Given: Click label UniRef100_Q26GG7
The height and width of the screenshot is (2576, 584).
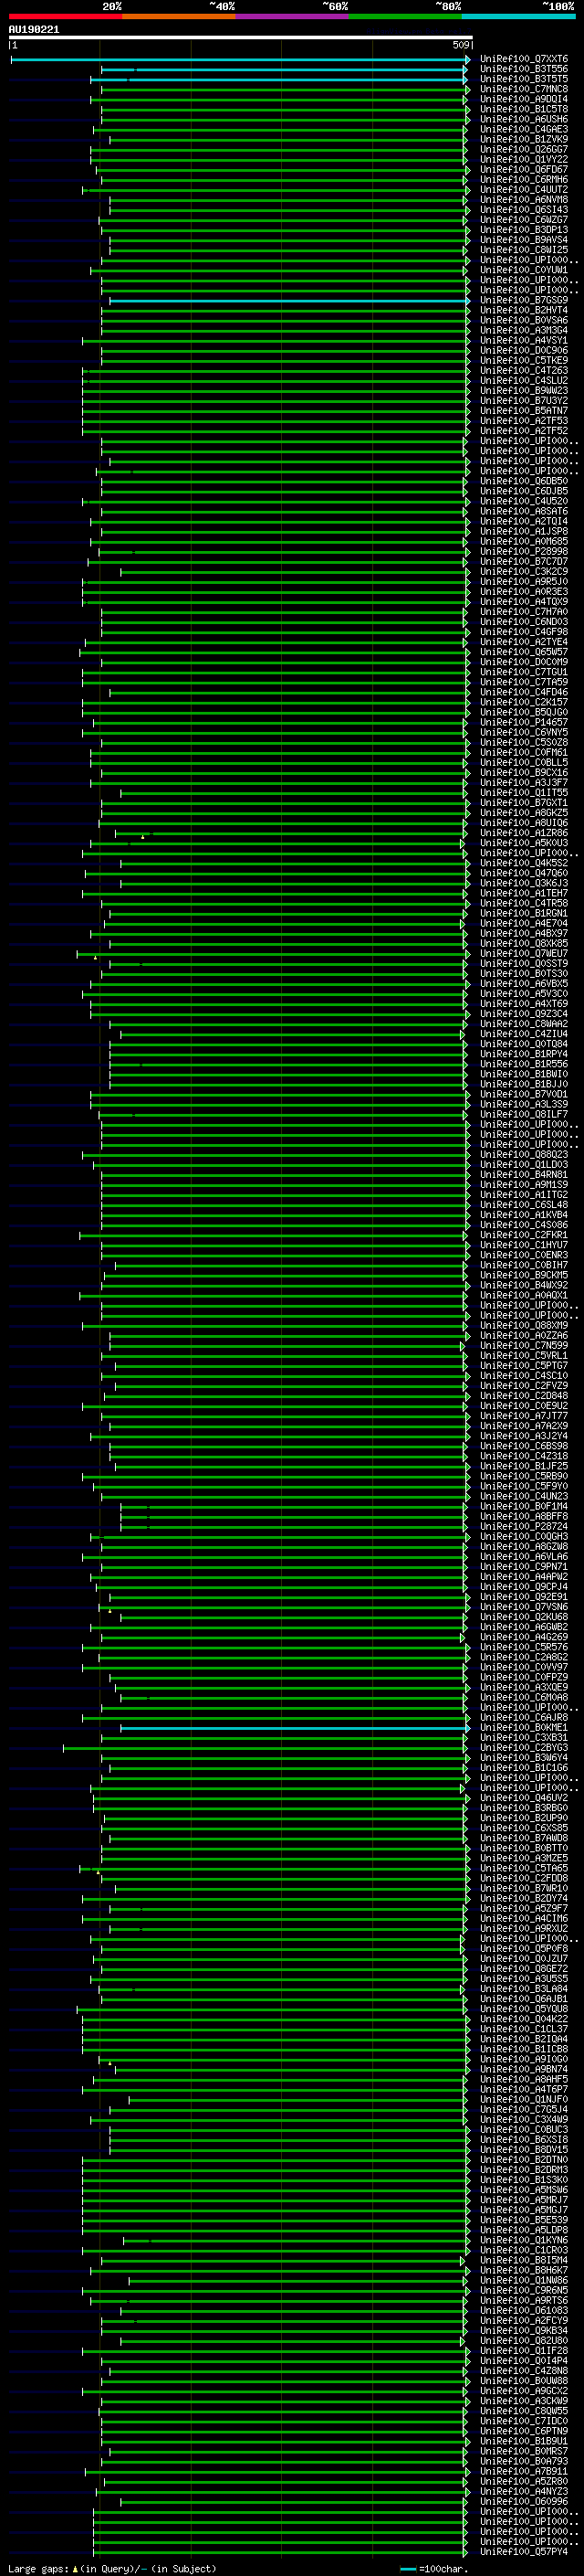Looking at the screenshot, I should (524, 150).
